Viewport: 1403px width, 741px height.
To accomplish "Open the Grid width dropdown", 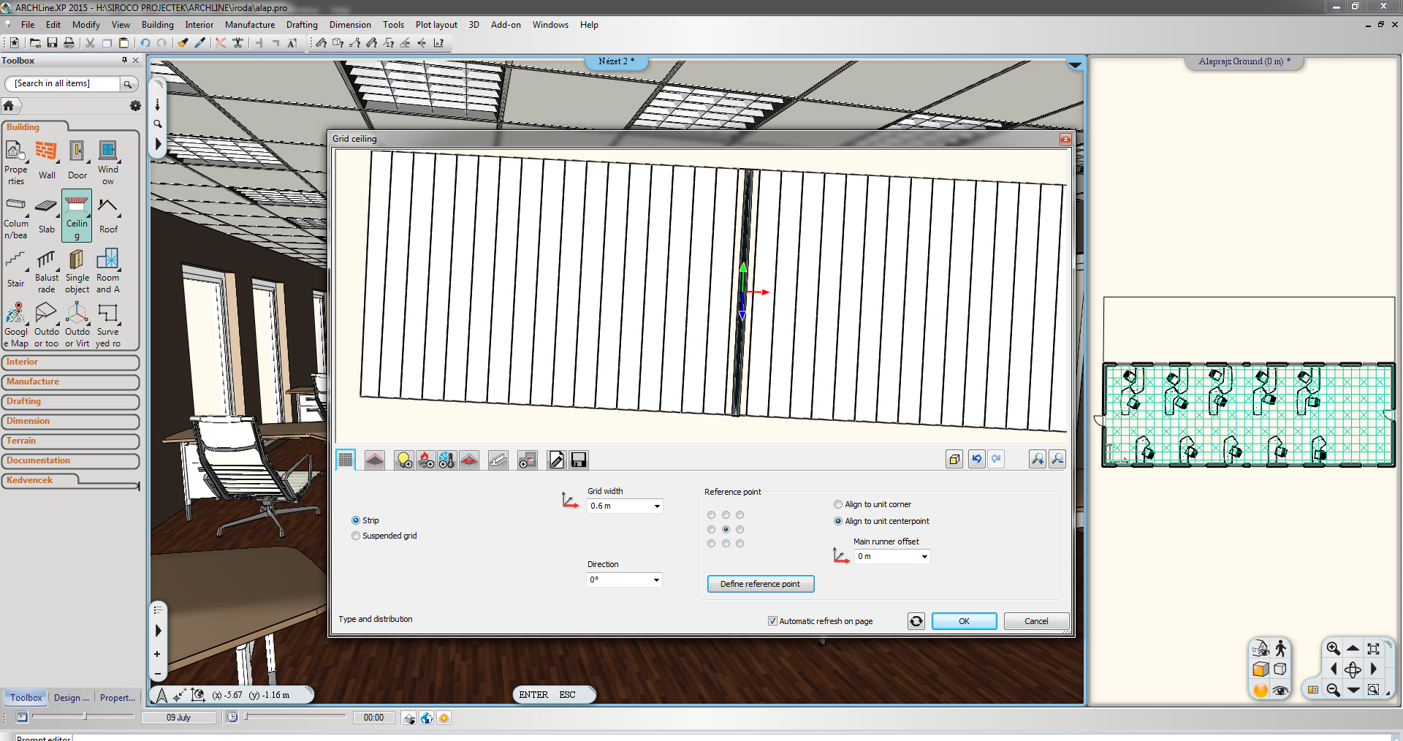I will coord(656,506).
